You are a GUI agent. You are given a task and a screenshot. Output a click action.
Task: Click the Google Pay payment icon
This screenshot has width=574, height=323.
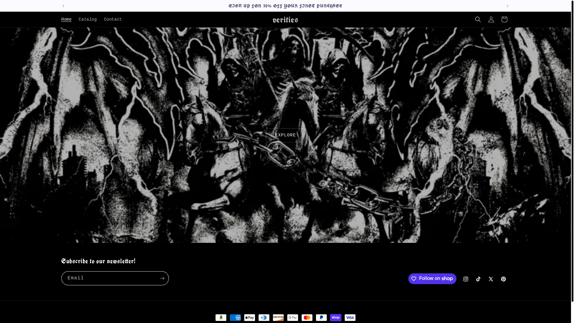293,318
